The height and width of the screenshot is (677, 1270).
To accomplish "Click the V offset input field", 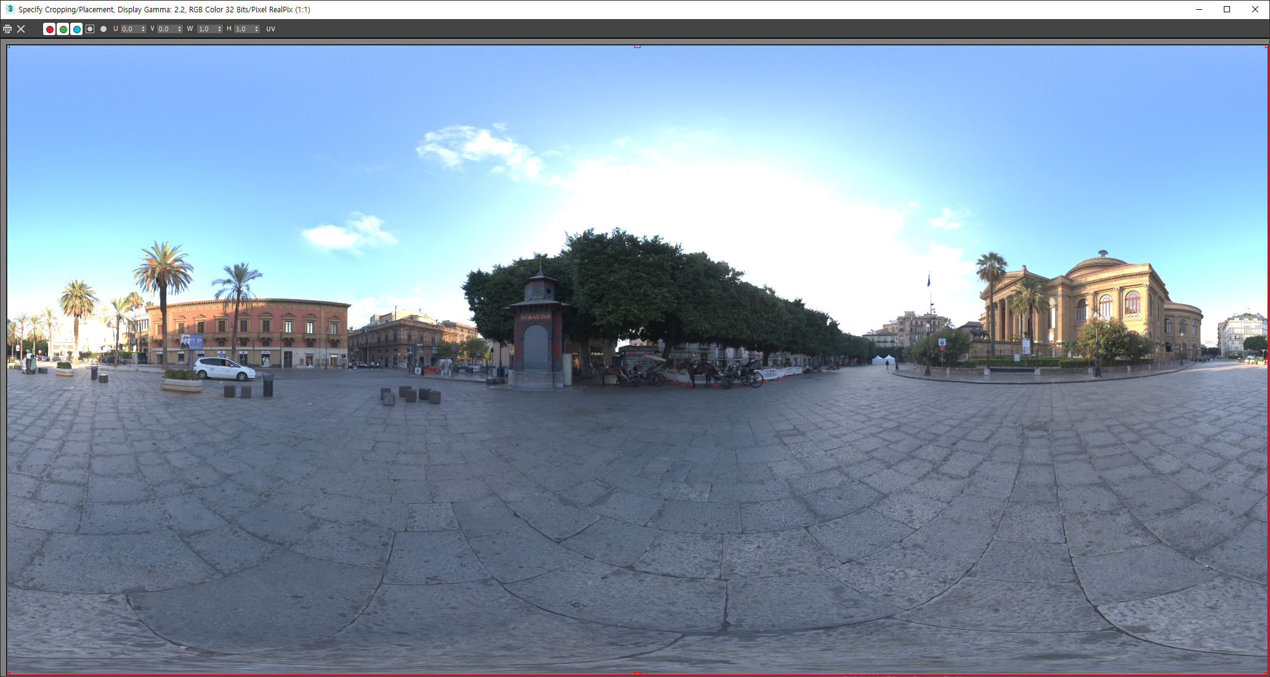I will click(x=166, y=29).
